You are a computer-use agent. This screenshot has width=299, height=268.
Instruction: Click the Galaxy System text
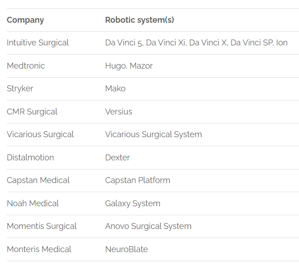[133, 203]
